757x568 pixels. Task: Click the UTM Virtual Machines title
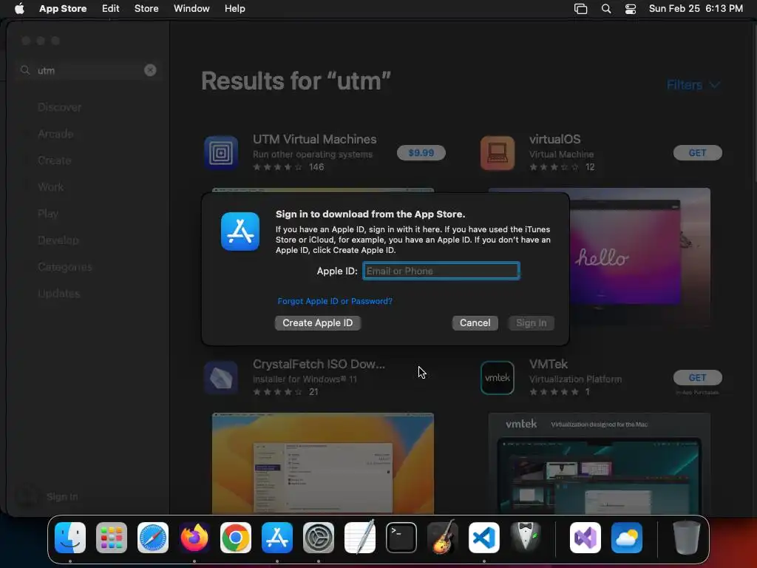pyautogui.click(x=315, y=139)
